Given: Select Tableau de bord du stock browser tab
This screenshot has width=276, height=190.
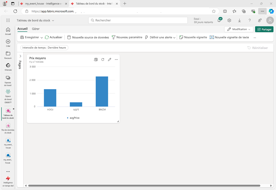Looking at the screenshot, I should (95, 4).
